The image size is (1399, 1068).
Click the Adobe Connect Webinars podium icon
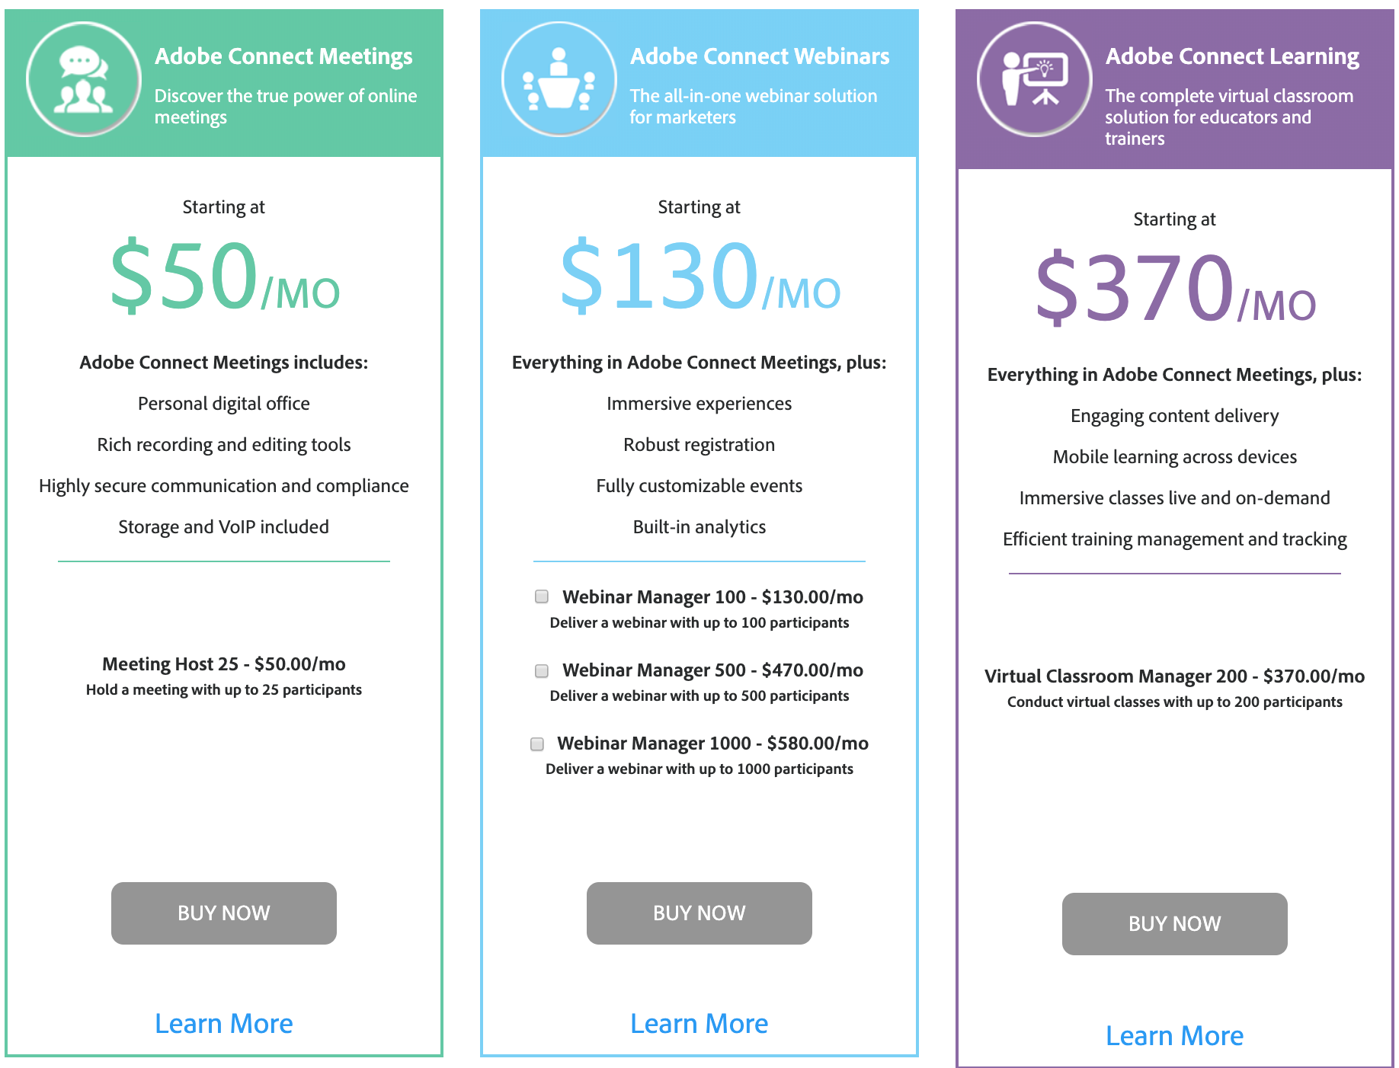[559, 78]
